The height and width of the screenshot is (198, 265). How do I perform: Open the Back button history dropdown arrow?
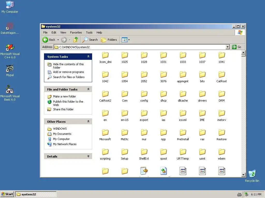tap(58, 40)
